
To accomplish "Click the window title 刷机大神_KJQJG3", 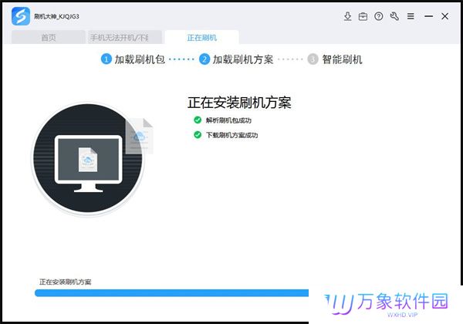I will tap(56, 16).
